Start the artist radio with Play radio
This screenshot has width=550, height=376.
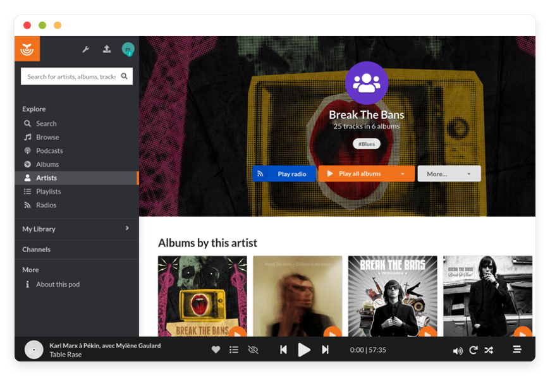click(284, 174)
